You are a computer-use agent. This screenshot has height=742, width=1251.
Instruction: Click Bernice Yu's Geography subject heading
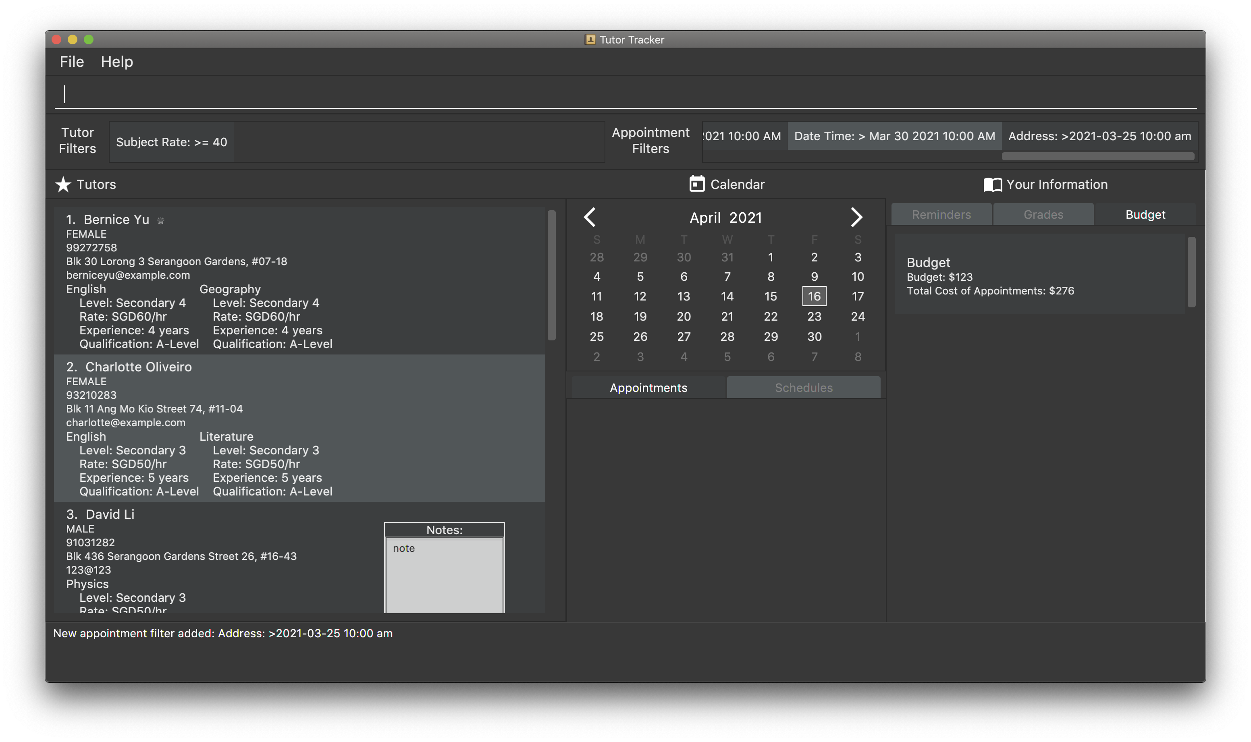(x=230, y=289)
